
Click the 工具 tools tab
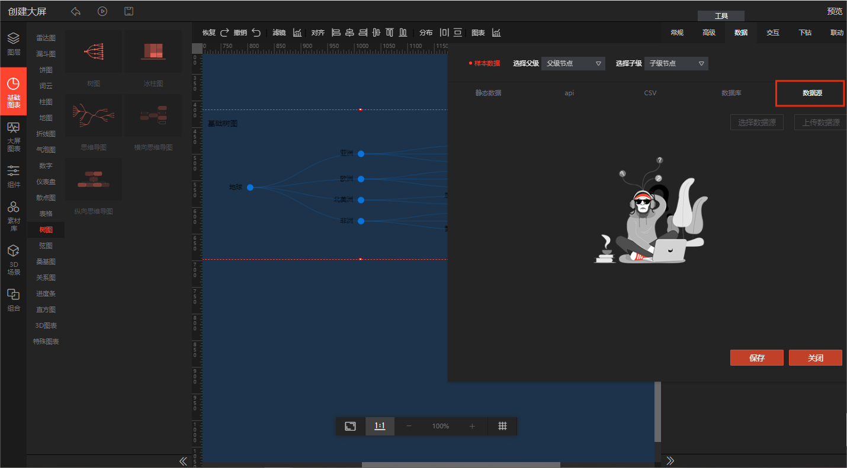721,16
